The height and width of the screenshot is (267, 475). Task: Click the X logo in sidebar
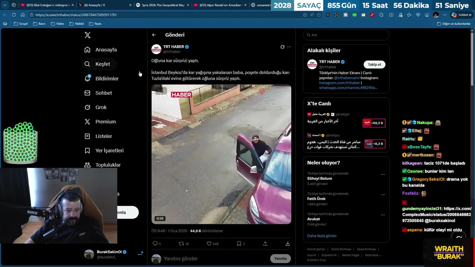click(x=88, y=35)
